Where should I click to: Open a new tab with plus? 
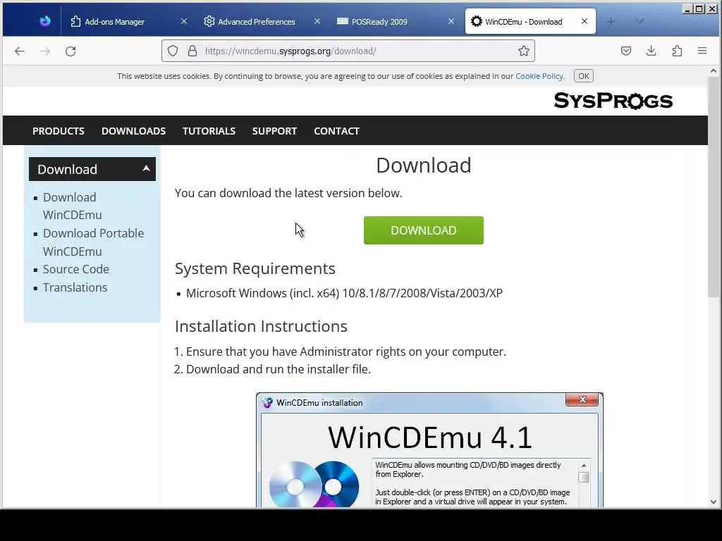coord(611,22)
